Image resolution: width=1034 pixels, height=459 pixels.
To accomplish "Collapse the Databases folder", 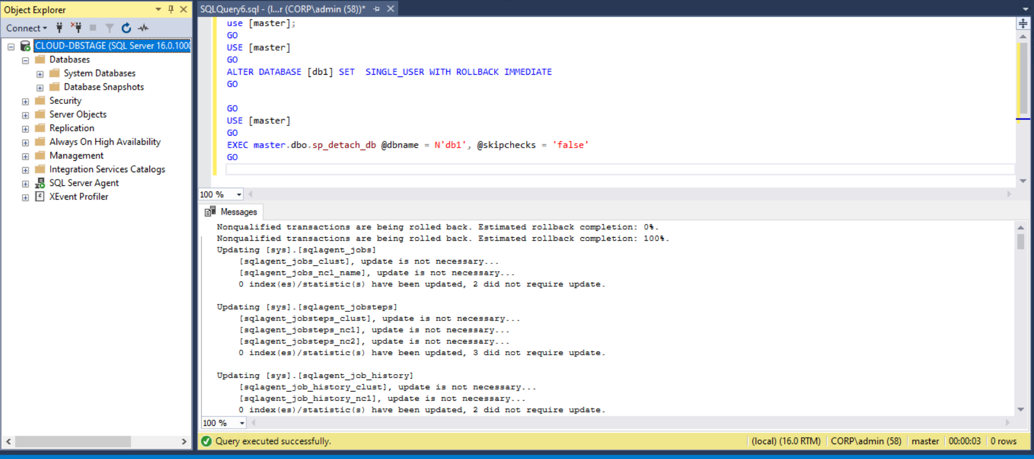I will pos(25,60).
